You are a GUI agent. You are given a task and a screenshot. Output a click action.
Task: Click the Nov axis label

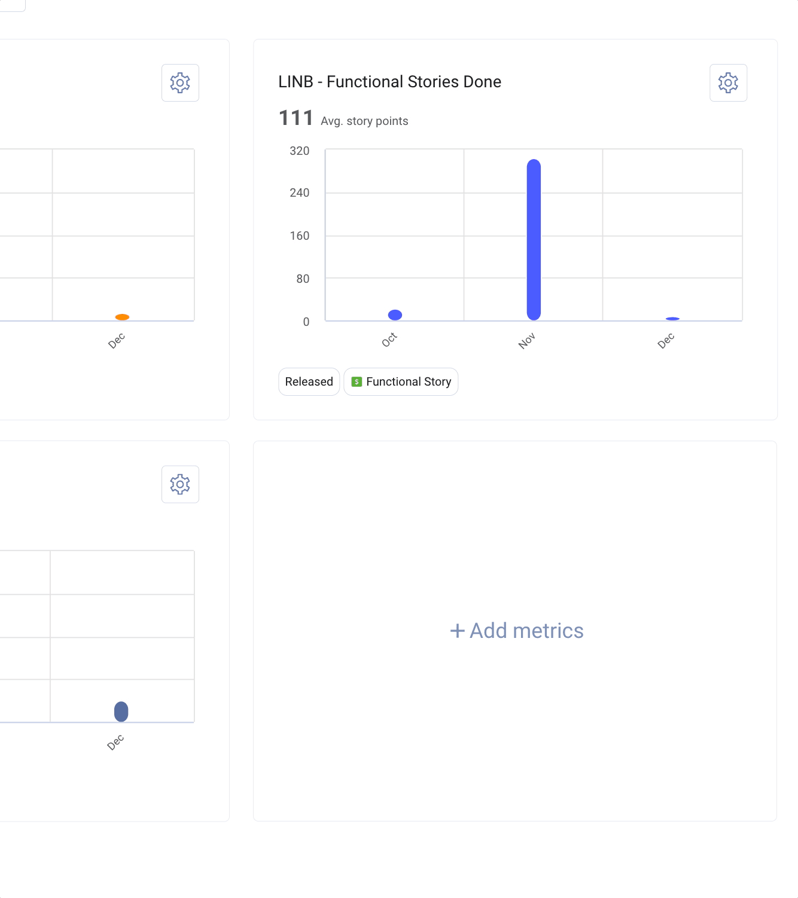[x=527, y=341]
